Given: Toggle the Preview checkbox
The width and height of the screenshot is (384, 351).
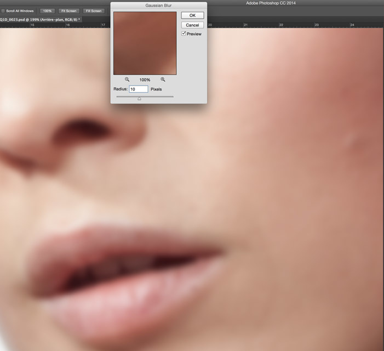Looking at the screenshot, I should (184, 33).
